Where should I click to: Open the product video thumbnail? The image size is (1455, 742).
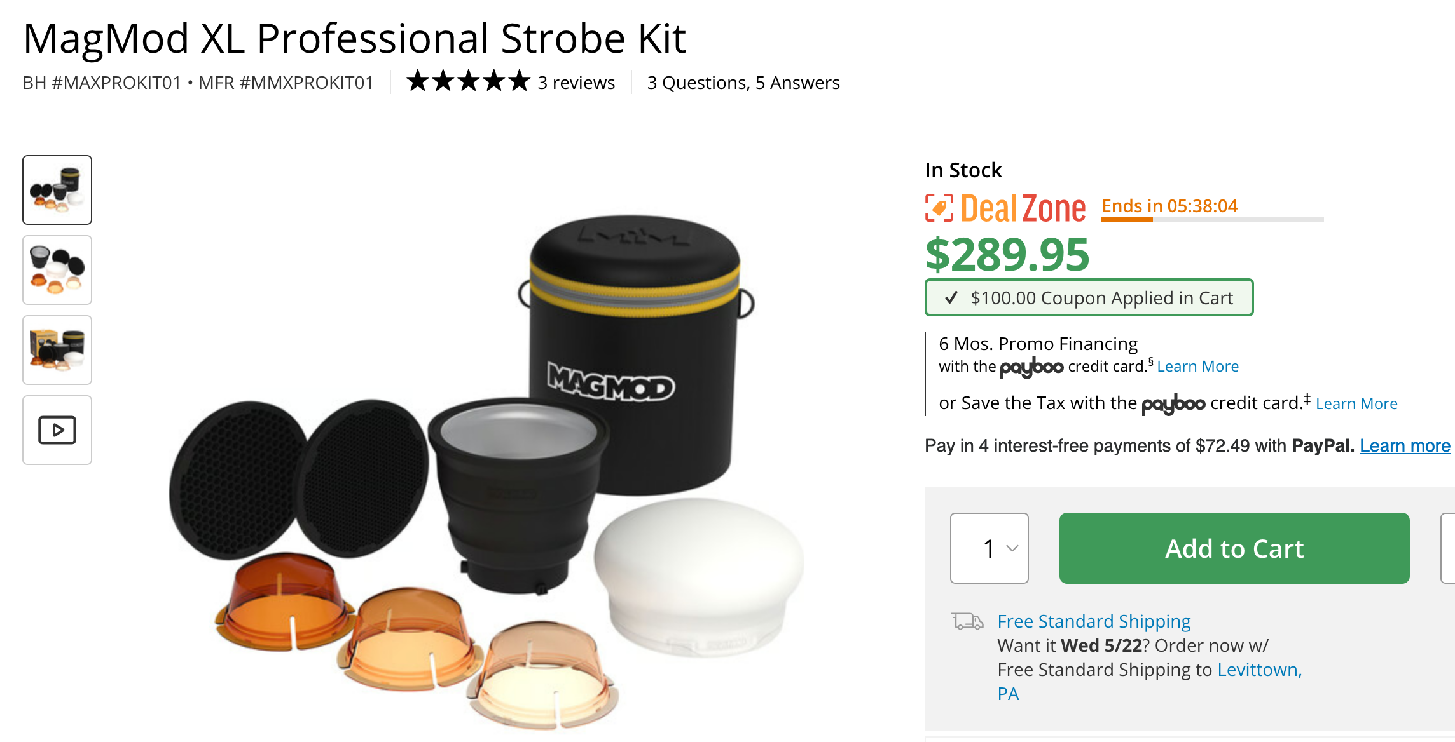57,430
